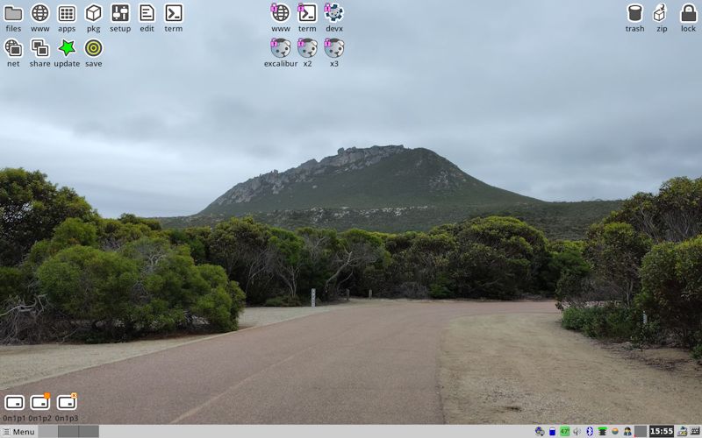Click the gray square tray monitor
This screenshot has width=702, height=438.
[x=641, y=431]
